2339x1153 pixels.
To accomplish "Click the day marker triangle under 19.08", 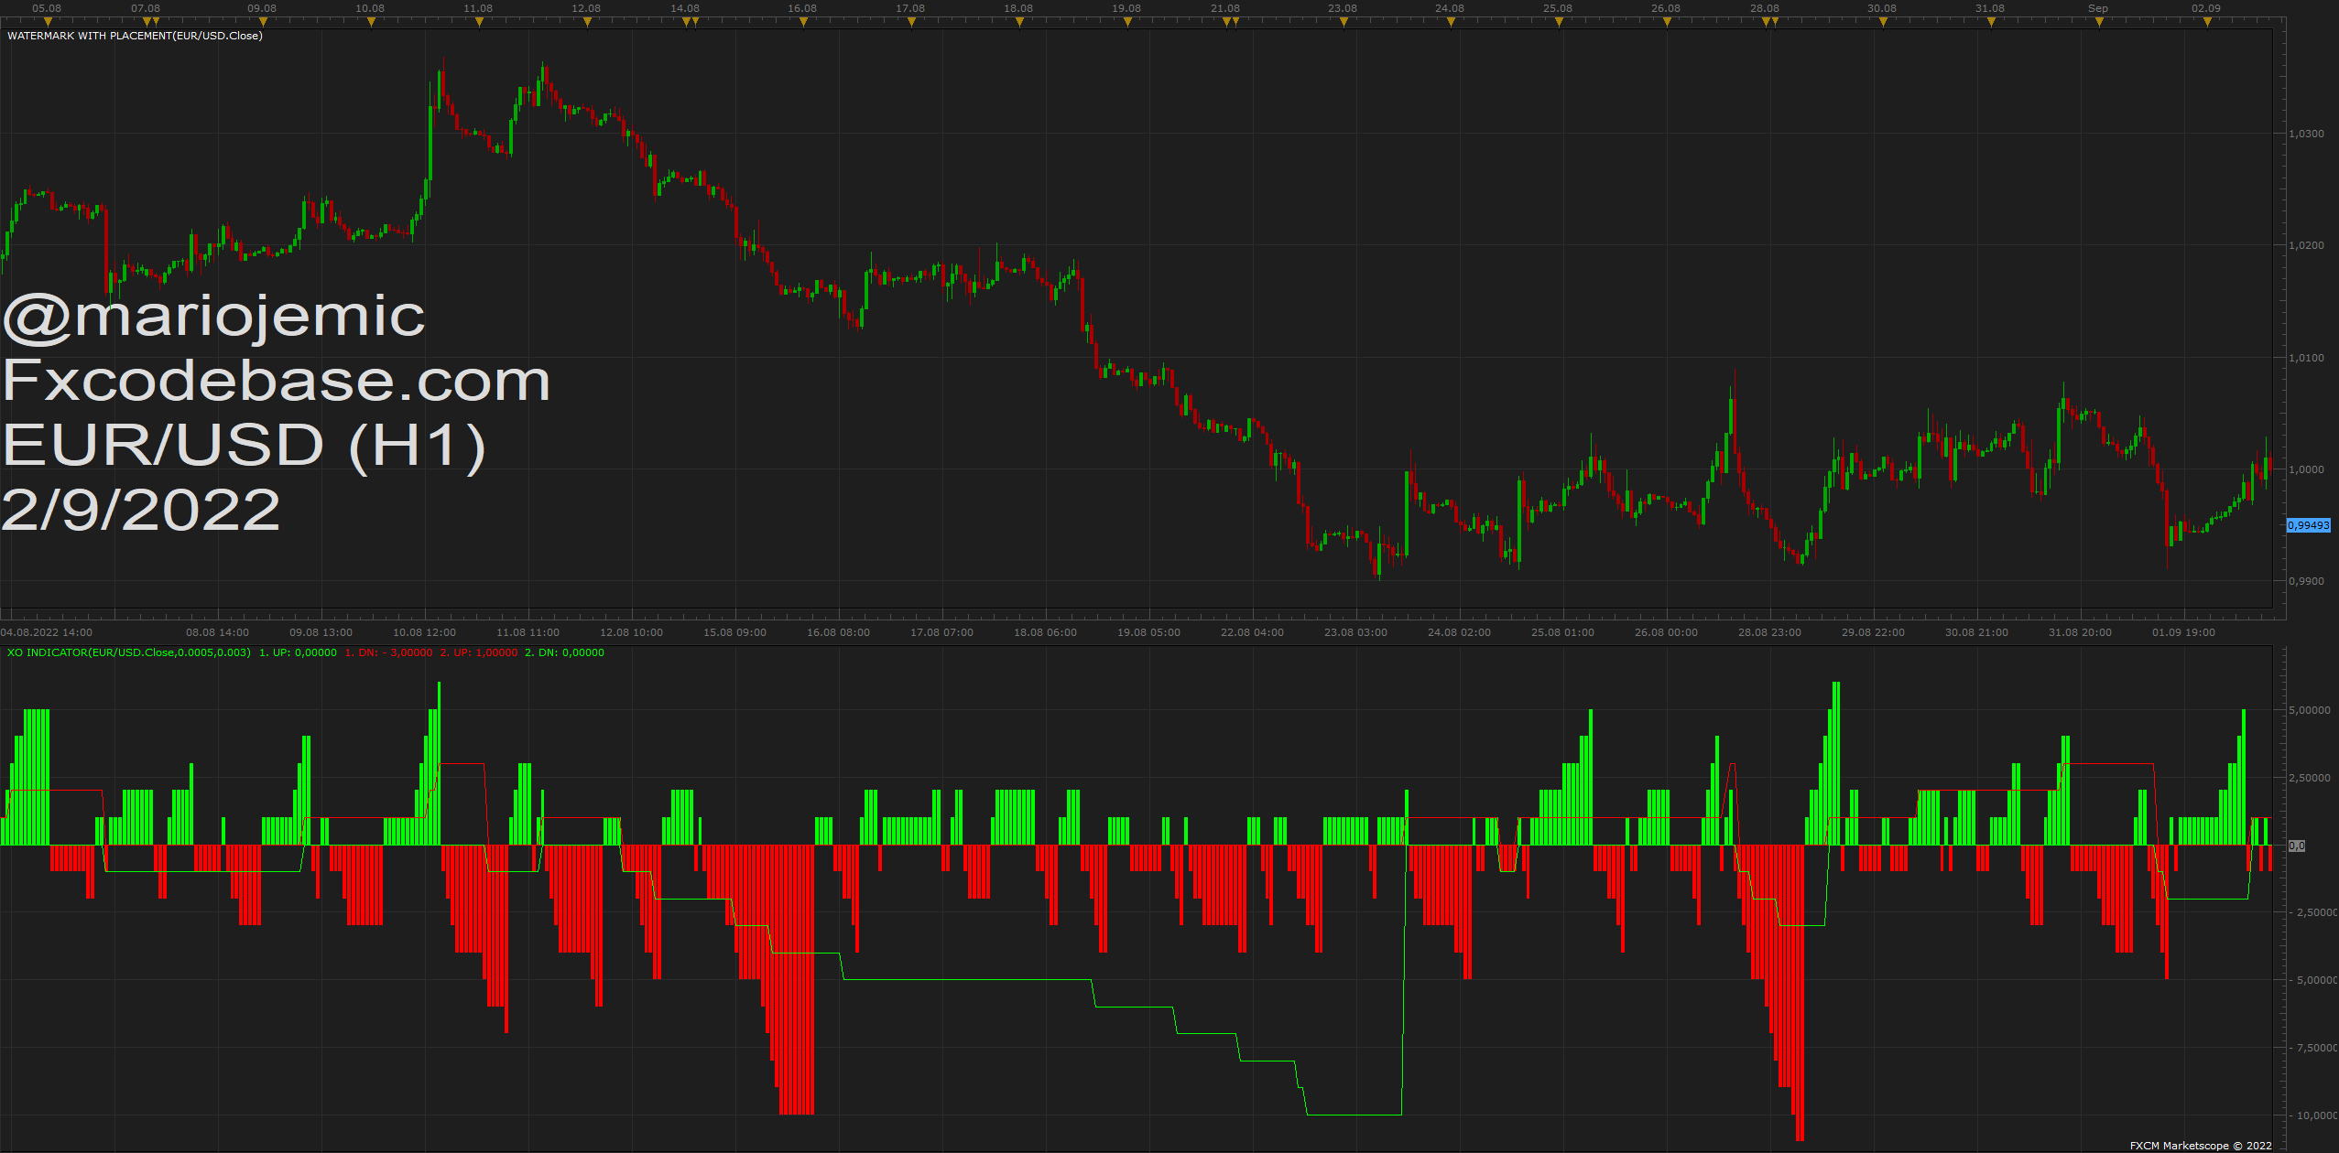I will pos(1127,22).
